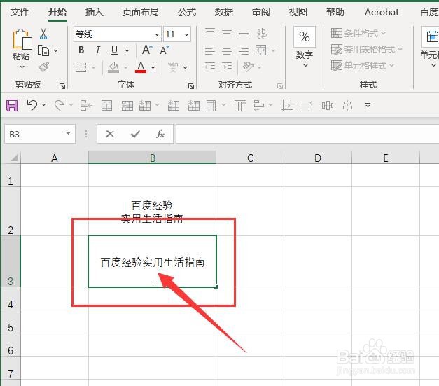
Task: Click Merge and Center icon
Action: point(260,50)
